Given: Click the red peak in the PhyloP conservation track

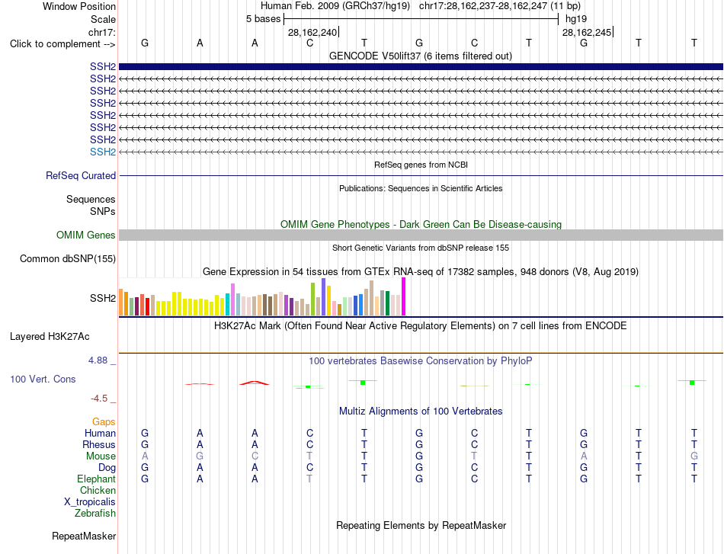Looking at the screenshot, I should point(255,383).
